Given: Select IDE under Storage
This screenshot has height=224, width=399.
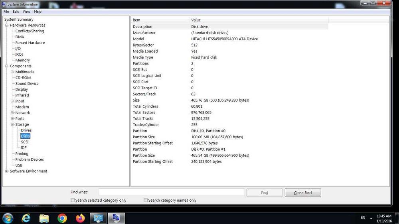Looking at the screenshot, I should (x=24, y=148).
